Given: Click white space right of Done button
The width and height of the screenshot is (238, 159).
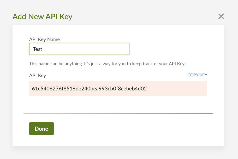Looking at the screenshot, I should 130,129.
